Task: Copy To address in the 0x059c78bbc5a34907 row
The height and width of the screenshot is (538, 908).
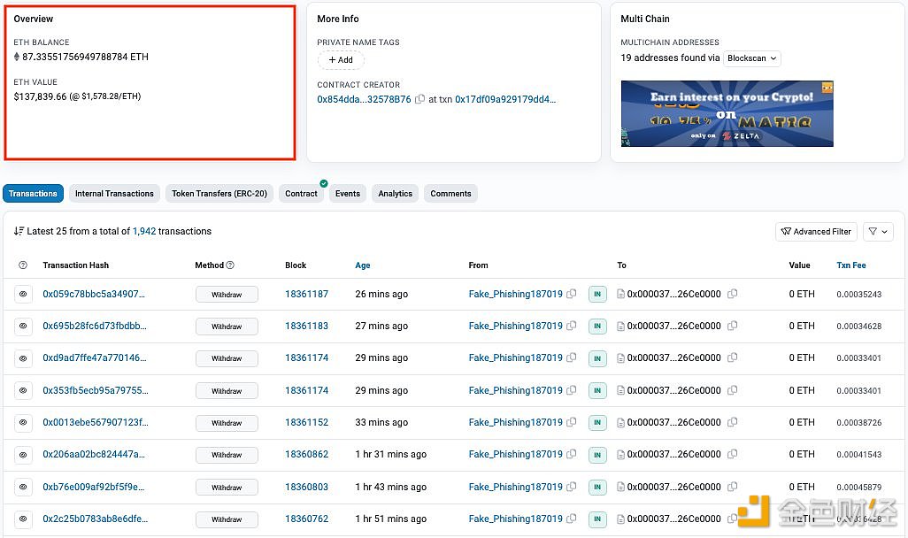Action: [x=732, y=294]
